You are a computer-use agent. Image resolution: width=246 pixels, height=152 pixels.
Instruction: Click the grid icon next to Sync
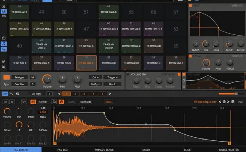click(x=18, y=94)
